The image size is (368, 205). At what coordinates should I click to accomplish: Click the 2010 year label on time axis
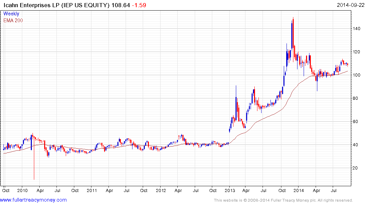point(23,190)
